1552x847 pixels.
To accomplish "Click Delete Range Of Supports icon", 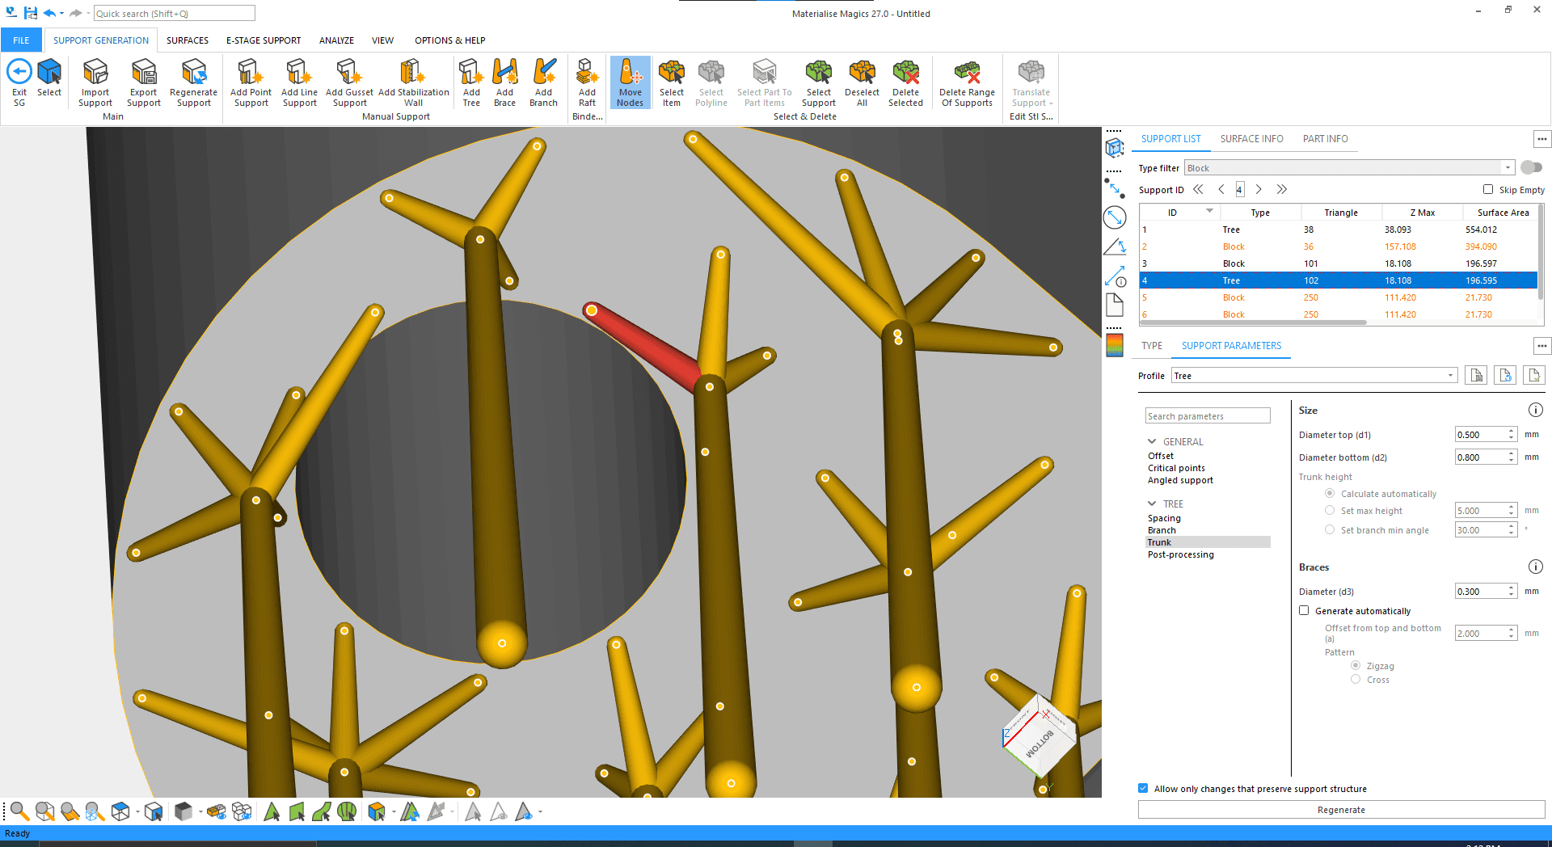I will click(x=968, y=82).
